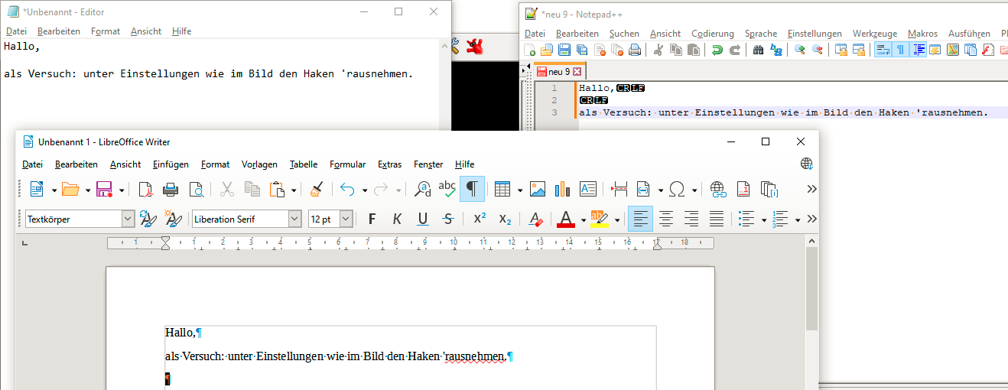Open Einstellungen menu in Notepad++
The width and height of the screenshot is (1008, 390).
[815, 34]
